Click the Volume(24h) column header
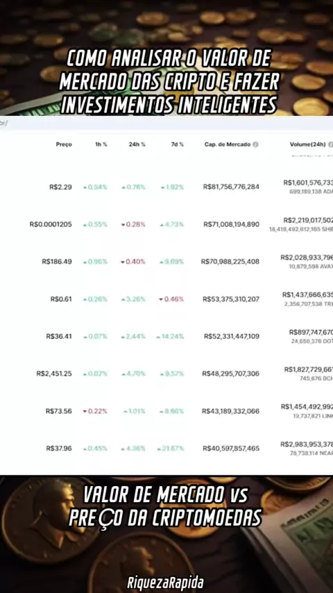 tap(307, 144)
